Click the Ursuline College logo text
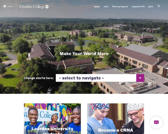Screen dimensions: 168x134 point(32,7)
